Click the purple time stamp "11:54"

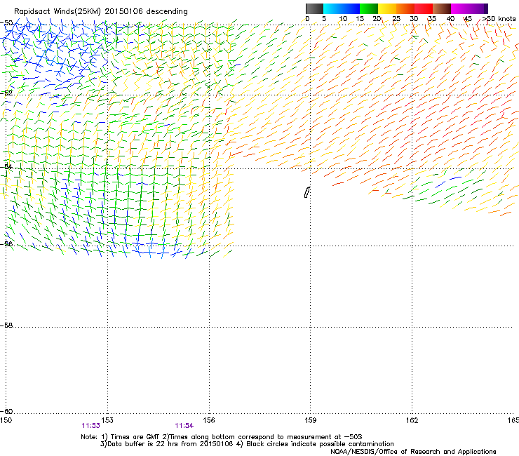[184, 426]
